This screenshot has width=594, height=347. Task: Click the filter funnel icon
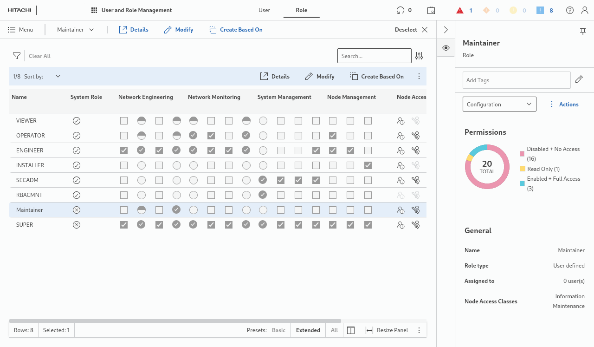(x=17, y=56)
